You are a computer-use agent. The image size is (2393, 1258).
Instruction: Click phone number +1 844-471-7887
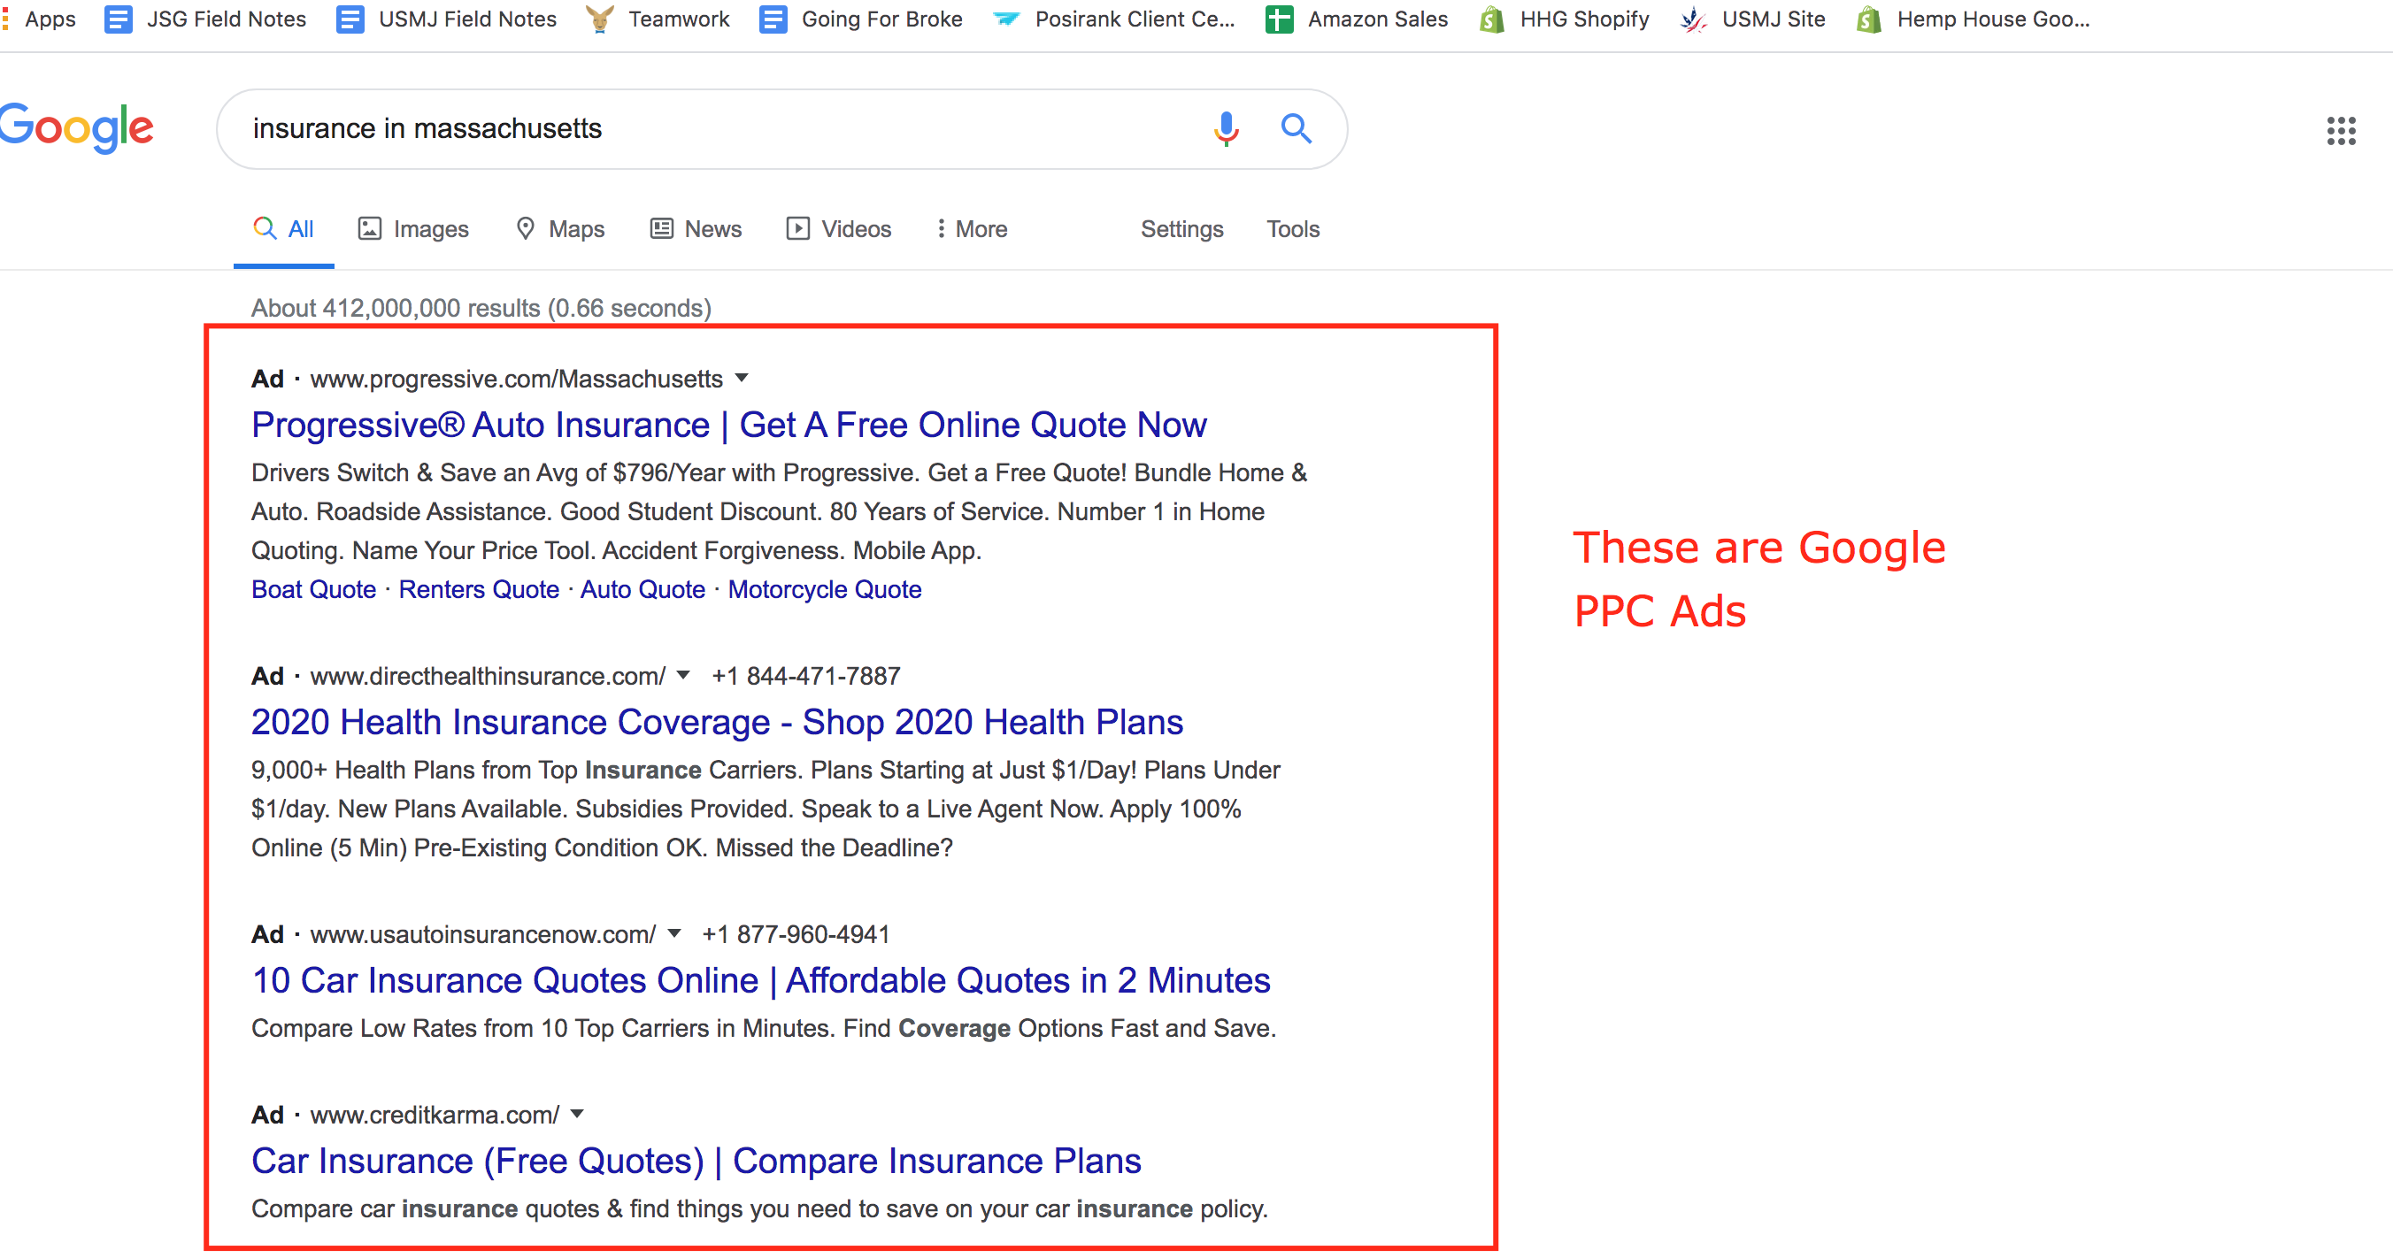pyautogui.click(x=805, y=676)
